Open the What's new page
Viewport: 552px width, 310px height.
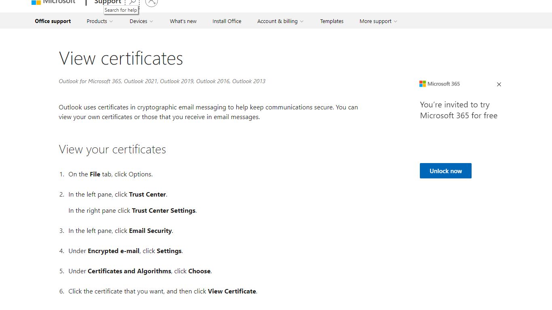183,21
